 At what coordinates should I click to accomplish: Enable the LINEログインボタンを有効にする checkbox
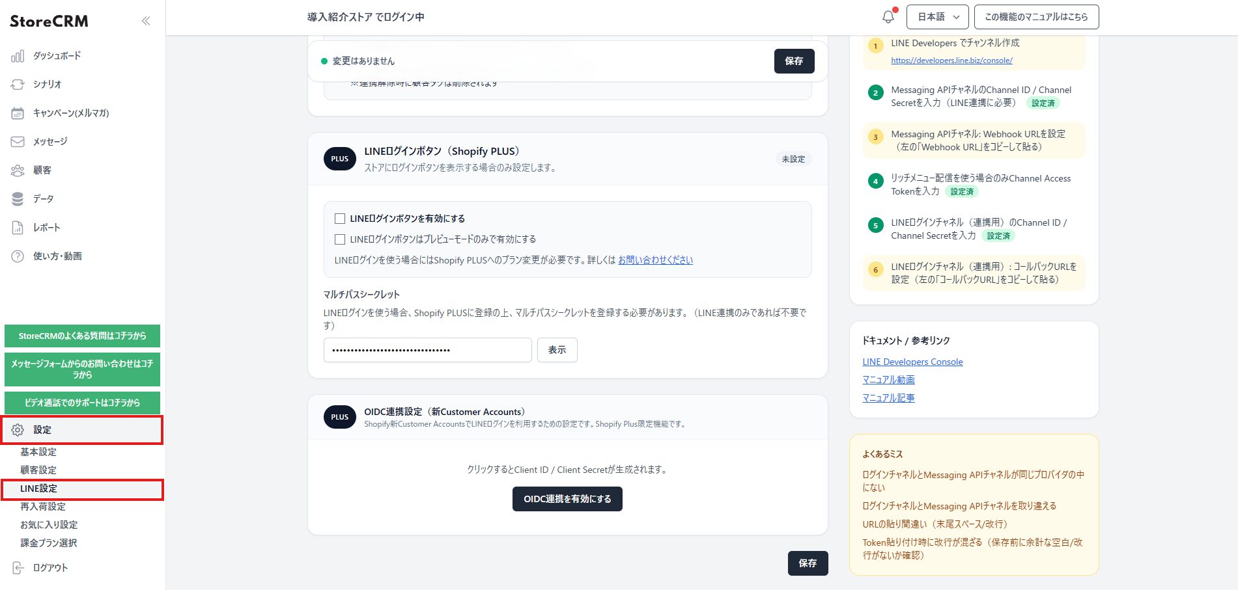[340, 219]
